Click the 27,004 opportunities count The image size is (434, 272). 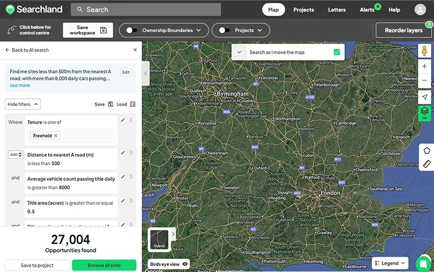tap(71, 239)
